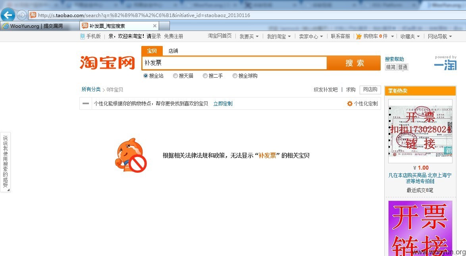This screenshot has height=256, width=466.
Task: Click the 精简 view button
Action: 391,67
